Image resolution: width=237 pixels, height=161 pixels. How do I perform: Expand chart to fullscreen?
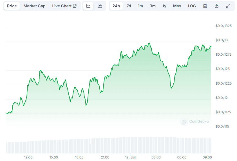tap(228, 6)
